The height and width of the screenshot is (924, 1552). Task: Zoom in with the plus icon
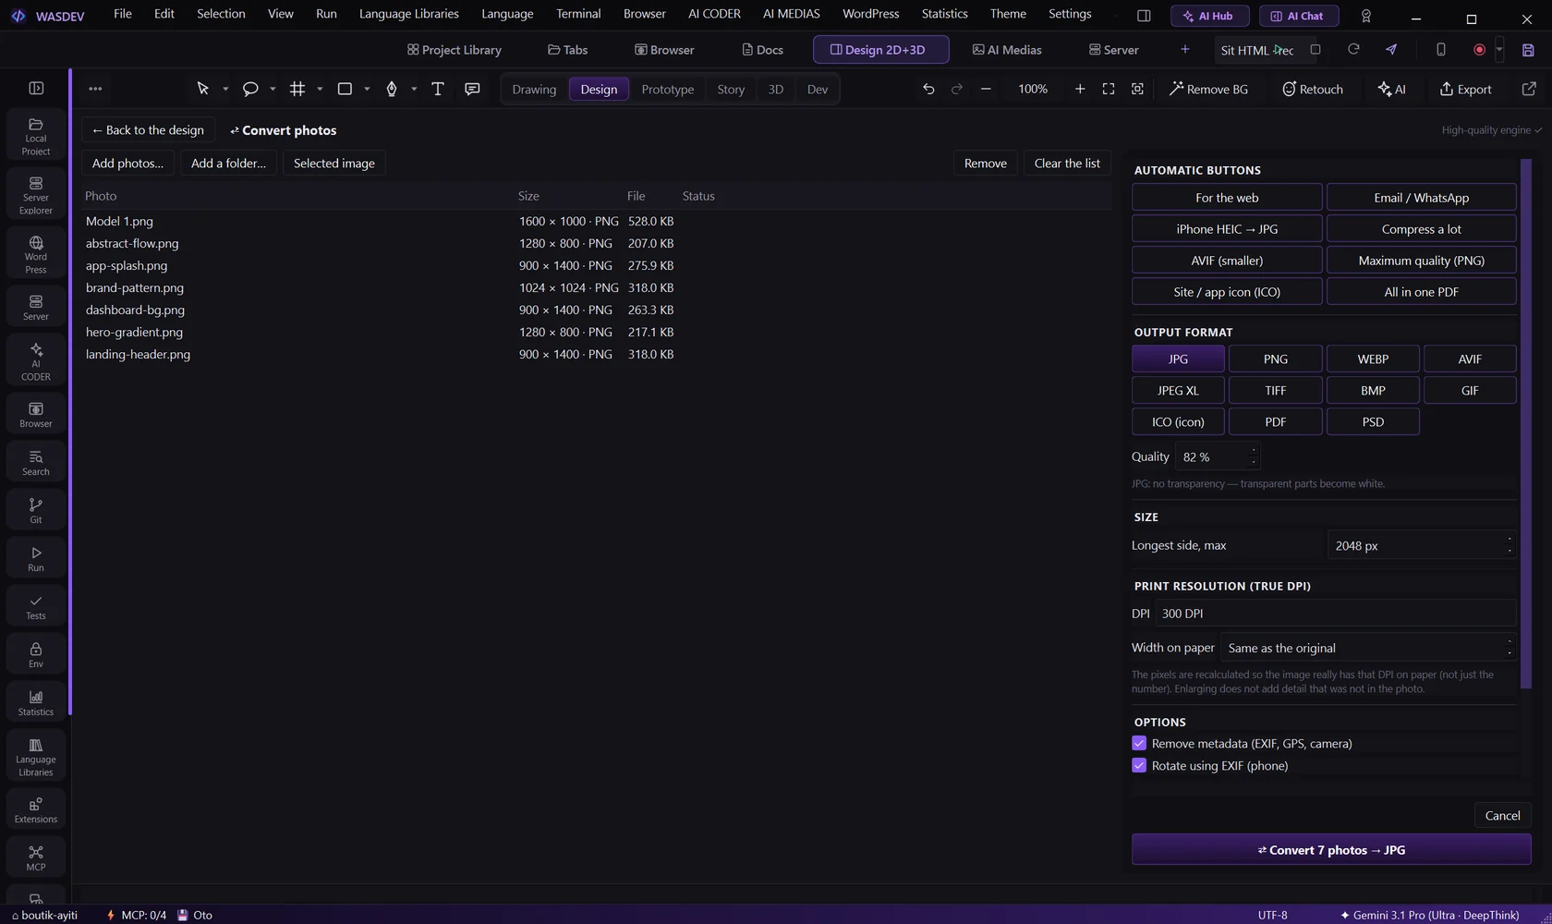[x=1080, y=89]
